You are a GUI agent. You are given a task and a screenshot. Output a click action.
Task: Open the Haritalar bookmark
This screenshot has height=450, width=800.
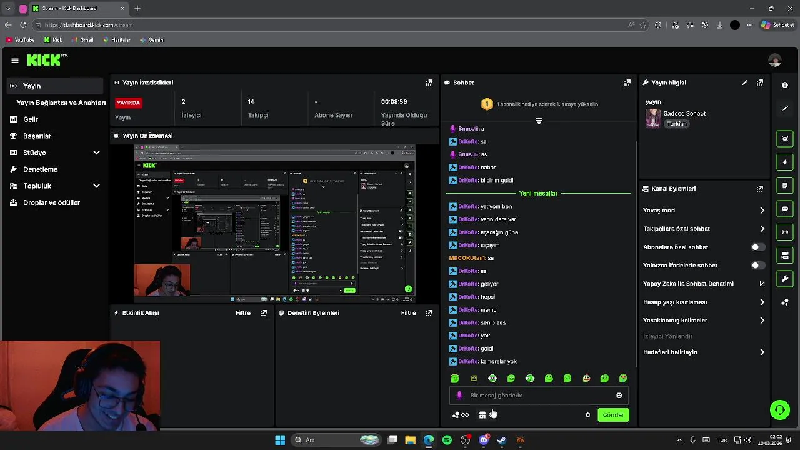[116, 40]
